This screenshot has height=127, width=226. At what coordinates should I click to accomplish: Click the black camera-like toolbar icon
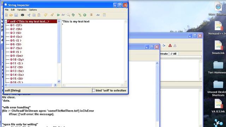23,15
